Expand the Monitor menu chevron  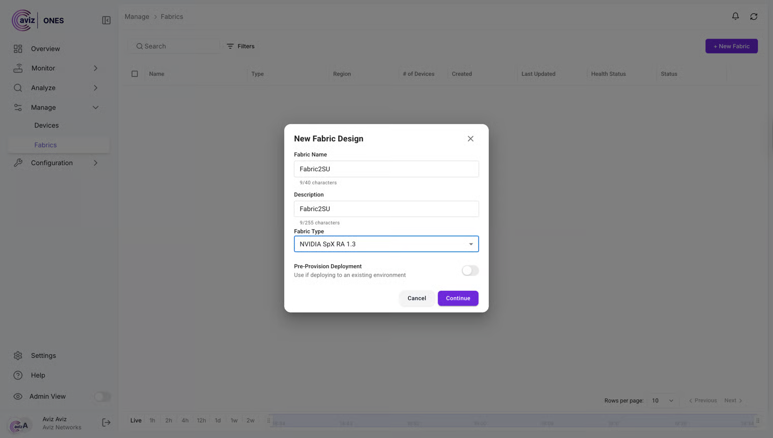point(96,68)
